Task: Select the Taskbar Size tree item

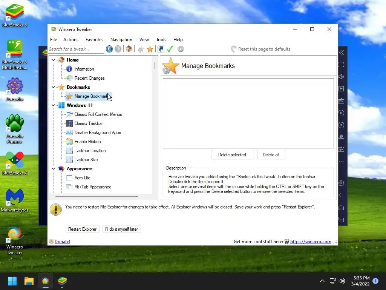Action: click(86, 160)
